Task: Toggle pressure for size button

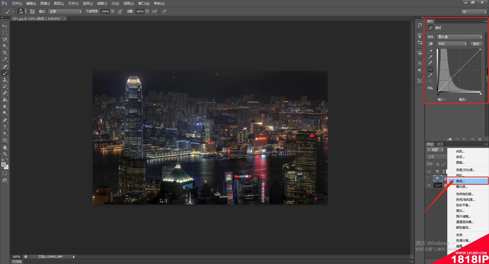Action: point(164,11)
